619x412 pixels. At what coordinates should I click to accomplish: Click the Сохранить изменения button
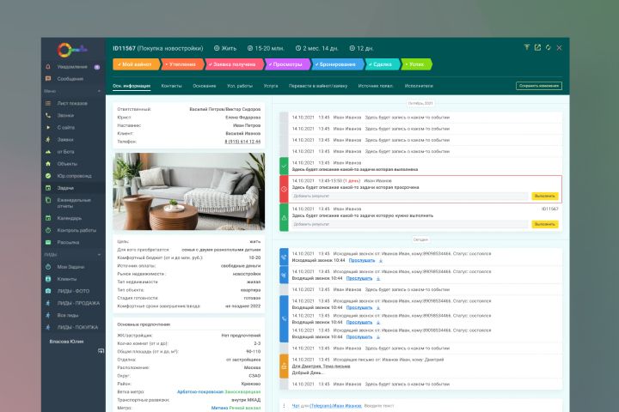tap(539, 86)
